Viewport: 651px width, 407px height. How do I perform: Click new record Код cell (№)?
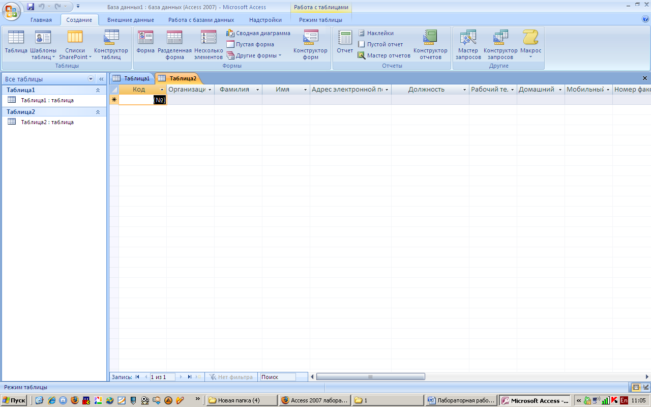142,100
